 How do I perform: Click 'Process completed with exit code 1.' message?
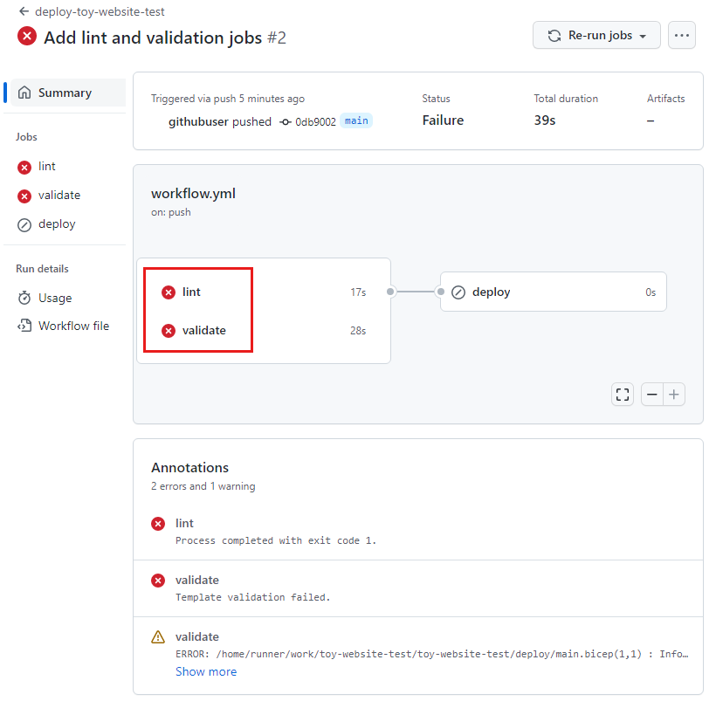[276, 540]
